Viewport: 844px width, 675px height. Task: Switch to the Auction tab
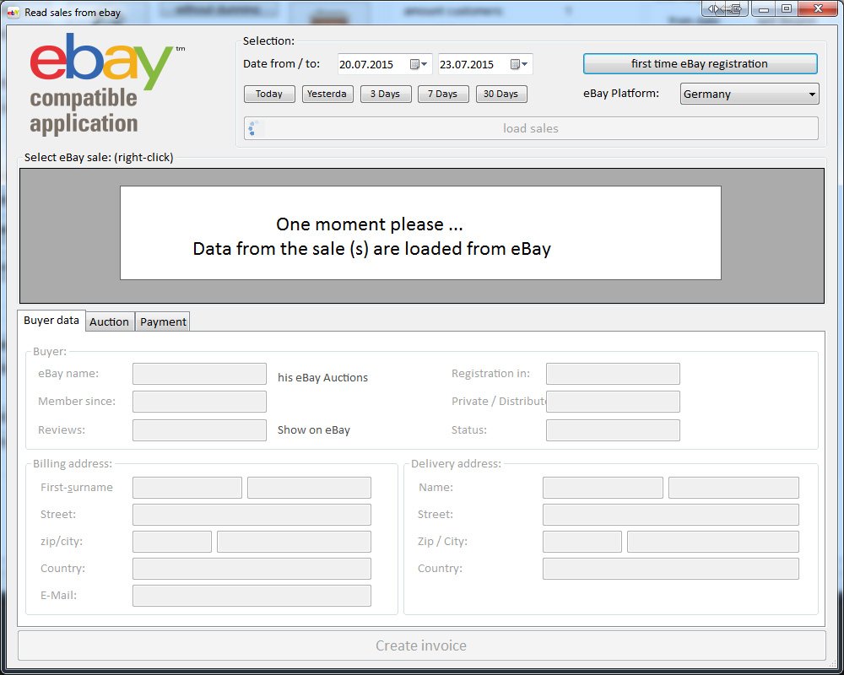point(109,321)
